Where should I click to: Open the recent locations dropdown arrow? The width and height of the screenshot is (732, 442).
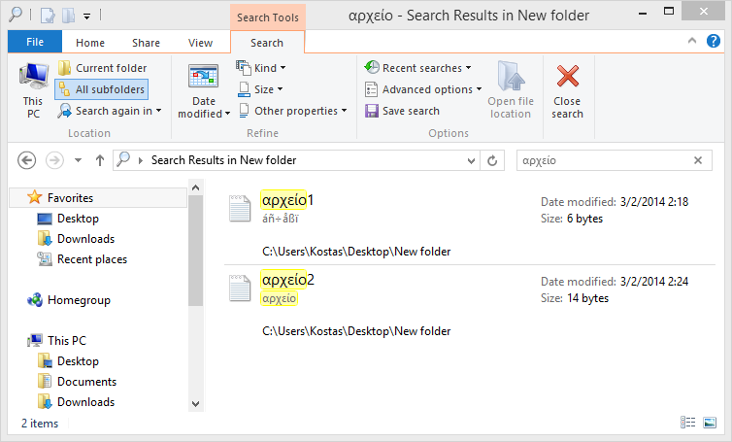[x=78, y=160]
